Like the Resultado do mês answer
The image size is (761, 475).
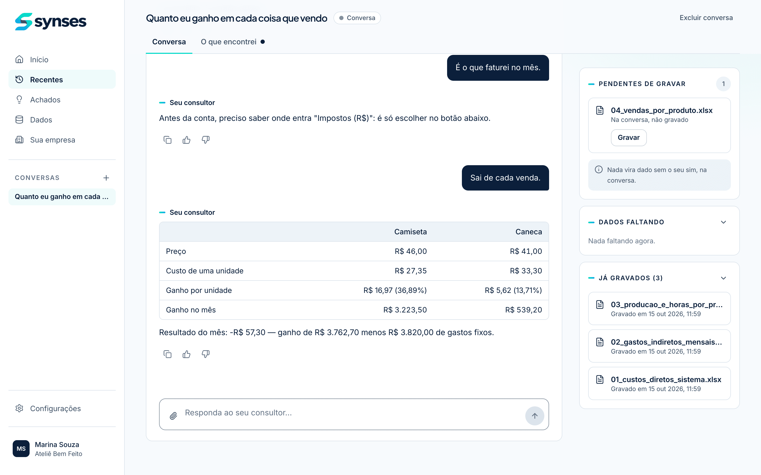187,354
